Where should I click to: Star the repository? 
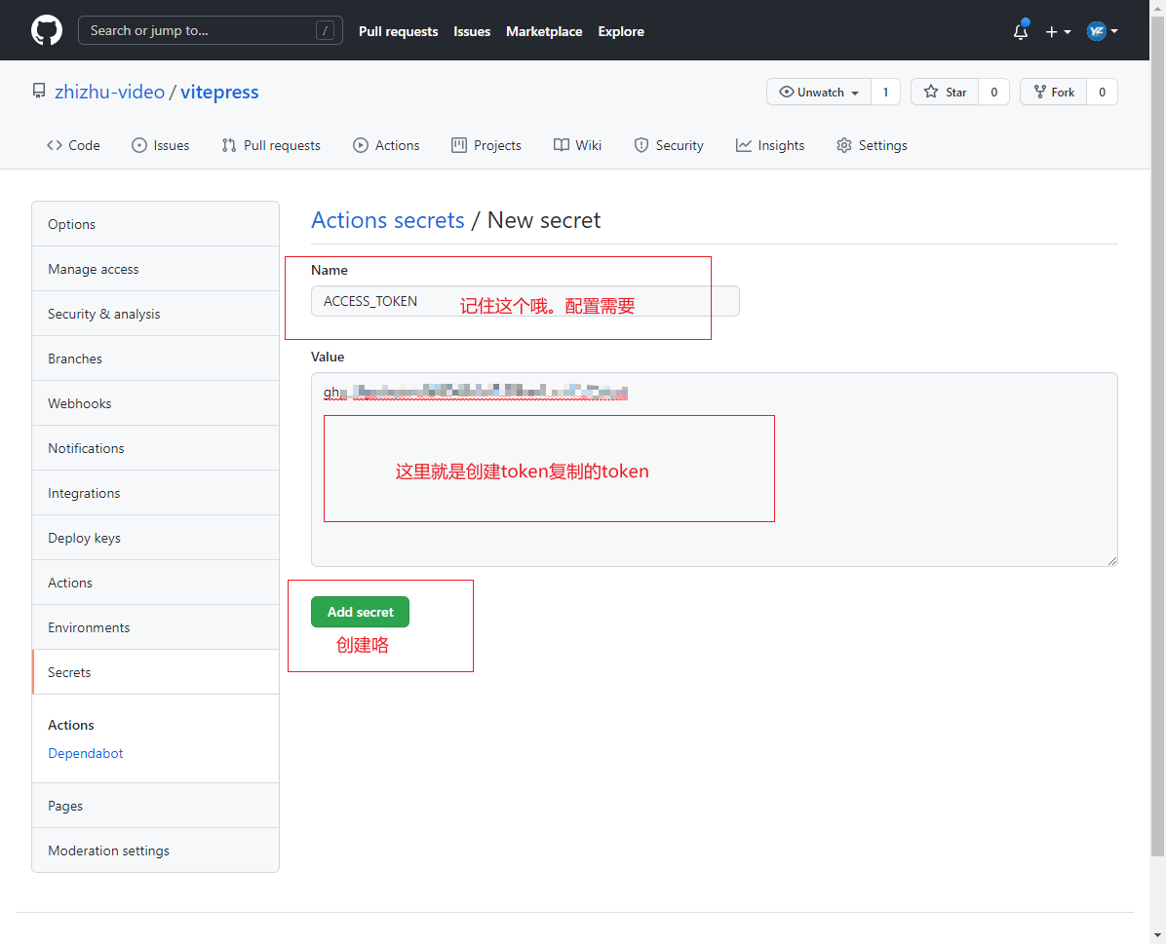tap(945, 92)
